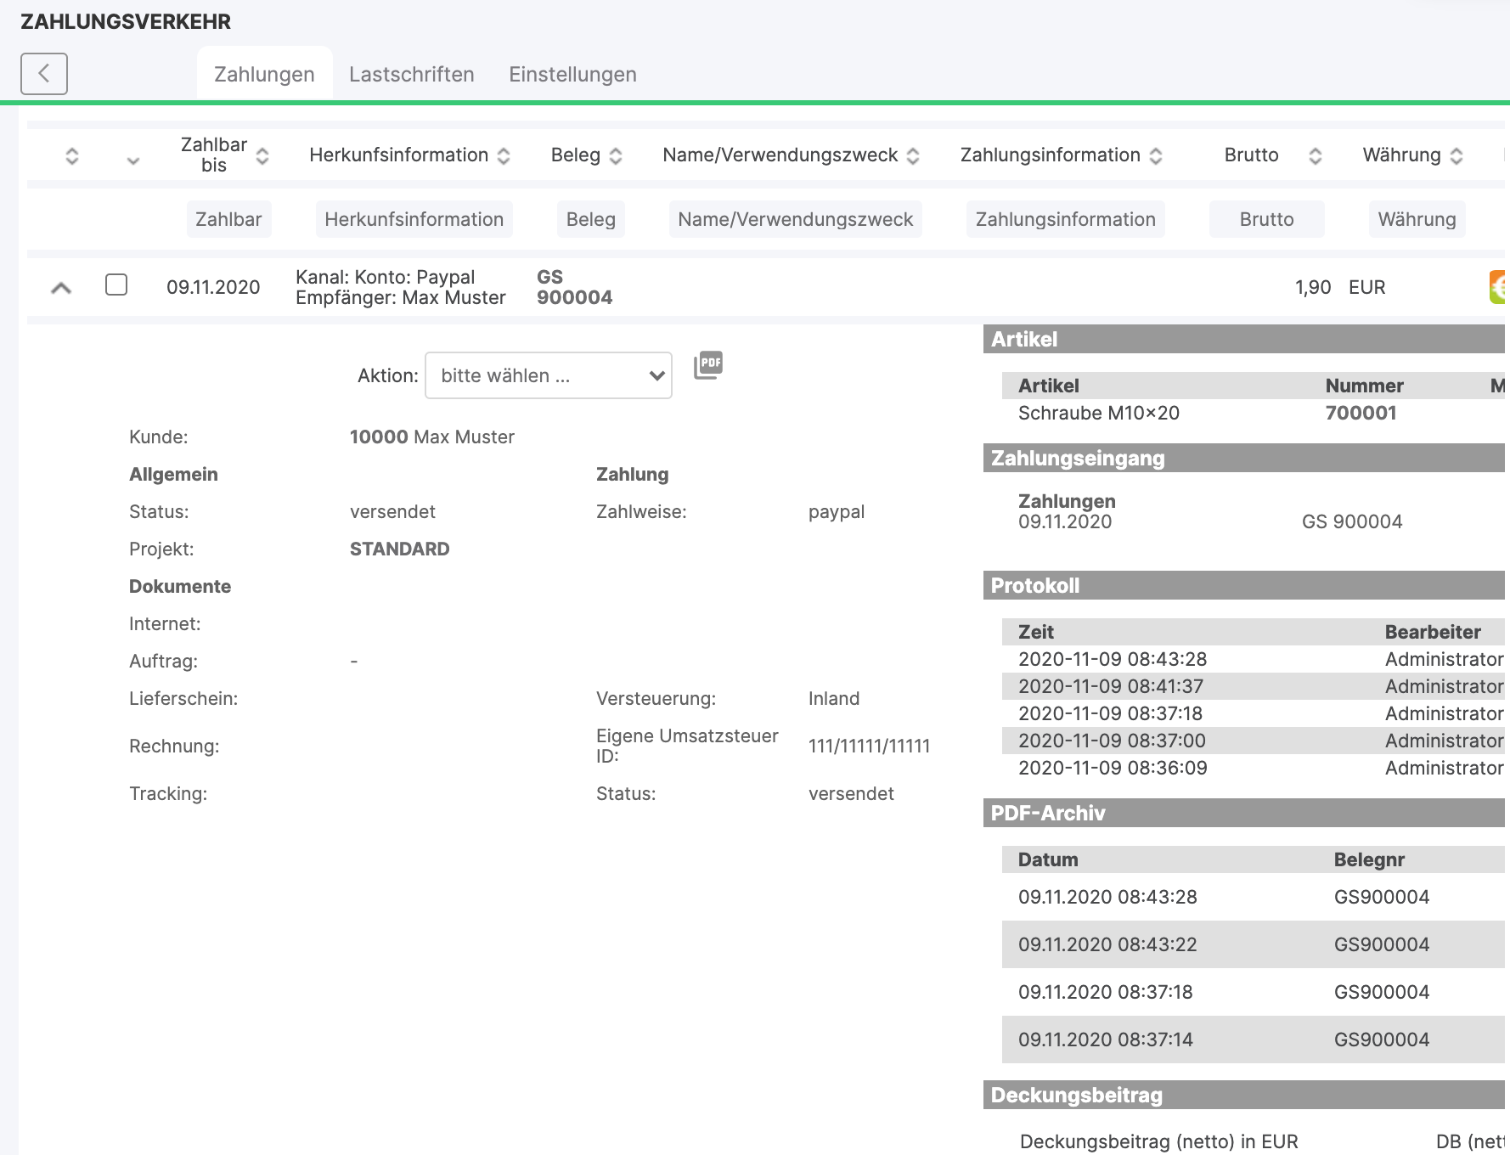Open article number 700001 link

point(1361,413)
